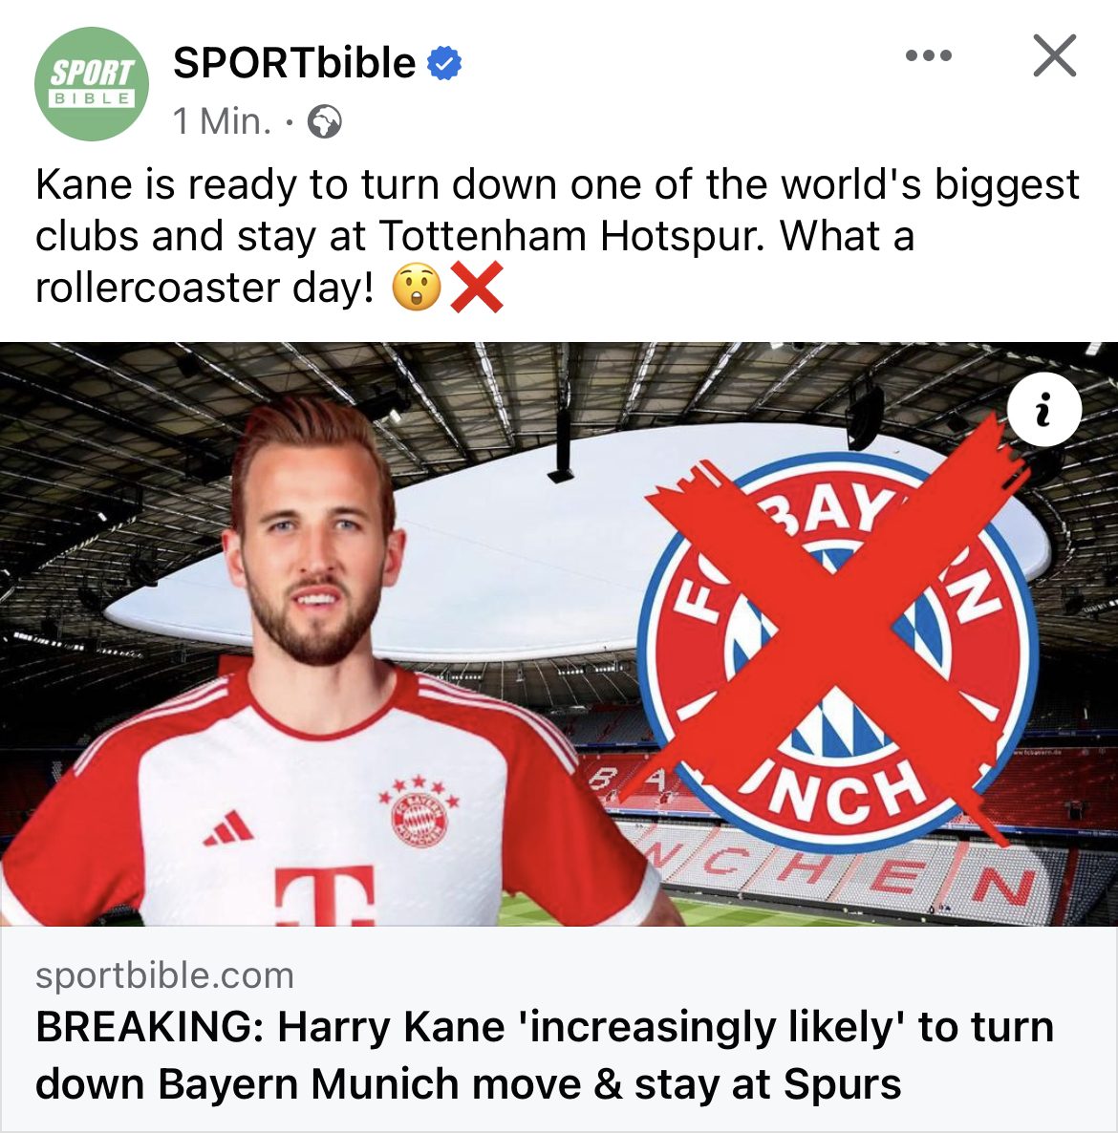This screenshot has height=1134, width=1118.
Task: Click the blue verified badge
Action: (444, 64)
